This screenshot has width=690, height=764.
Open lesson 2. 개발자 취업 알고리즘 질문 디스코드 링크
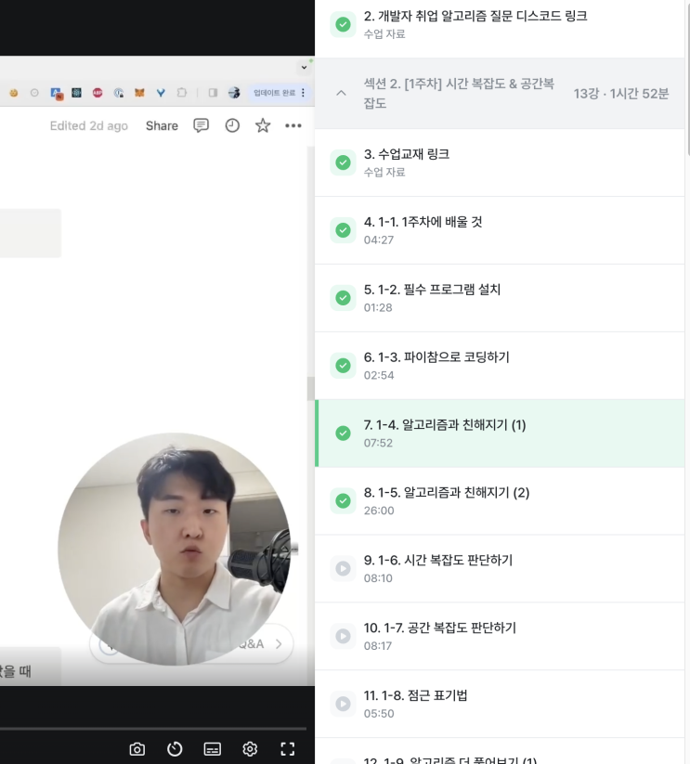tap(500, 24)
